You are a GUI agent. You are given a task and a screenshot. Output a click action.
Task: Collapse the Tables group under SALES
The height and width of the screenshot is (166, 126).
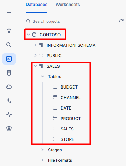coord(42,76)
